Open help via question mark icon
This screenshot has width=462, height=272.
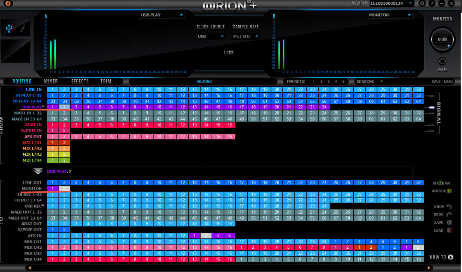click(432, 4)
